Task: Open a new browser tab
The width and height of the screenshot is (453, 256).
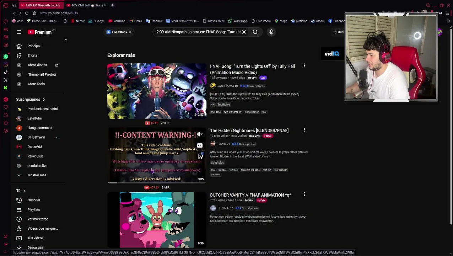Action: 112,5
